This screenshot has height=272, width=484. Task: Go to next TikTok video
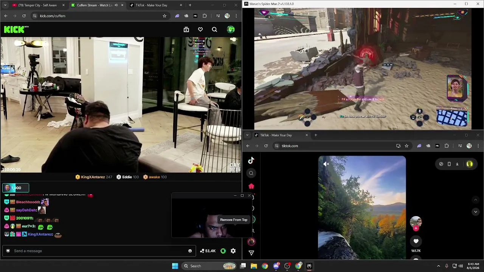pyautogui.click(x=476, y=212)
